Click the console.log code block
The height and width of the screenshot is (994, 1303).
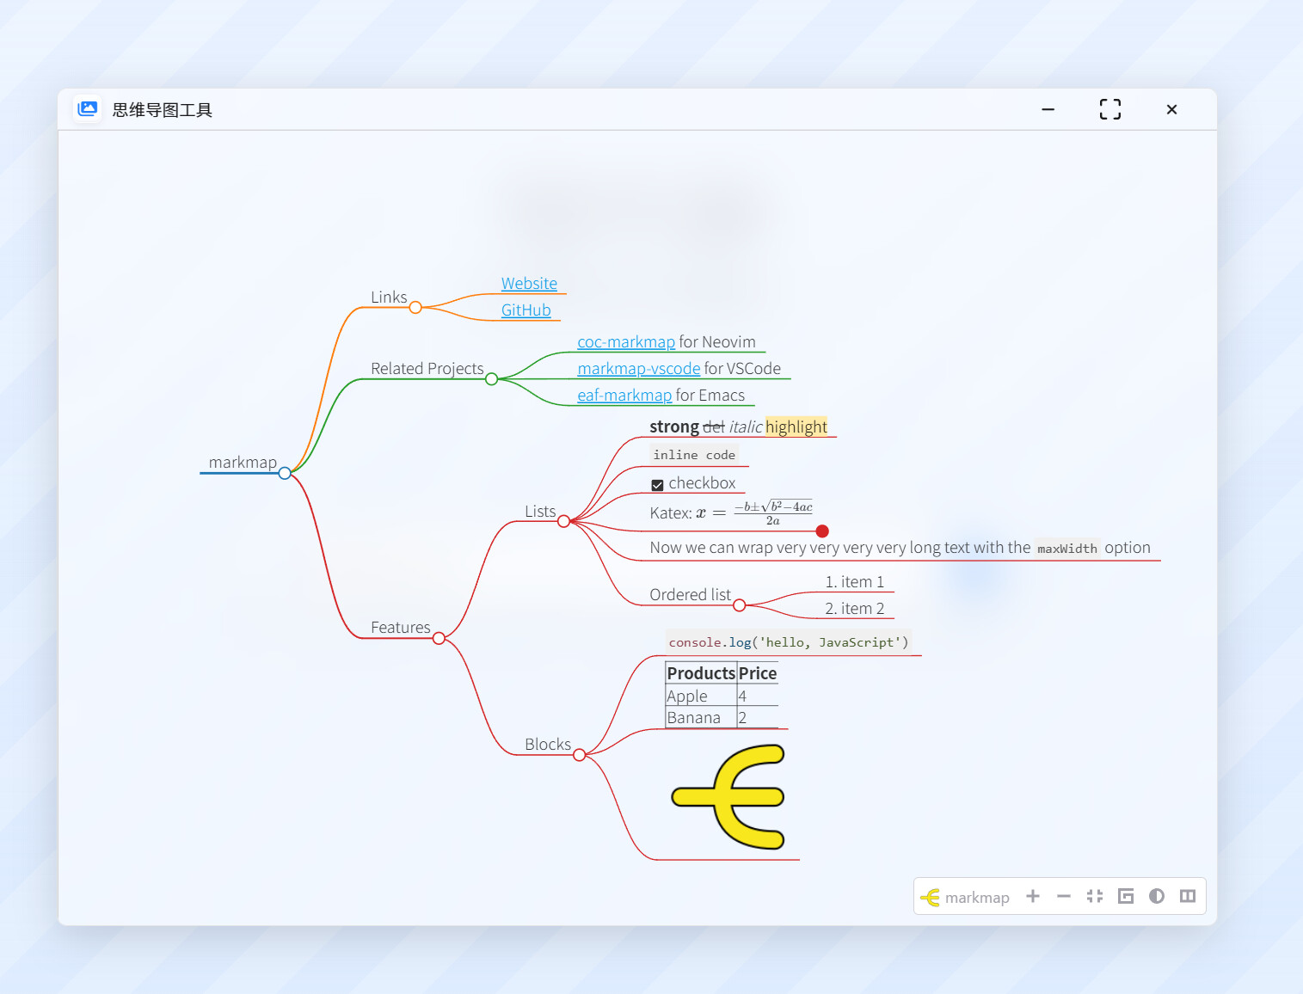tap(788, 642)
